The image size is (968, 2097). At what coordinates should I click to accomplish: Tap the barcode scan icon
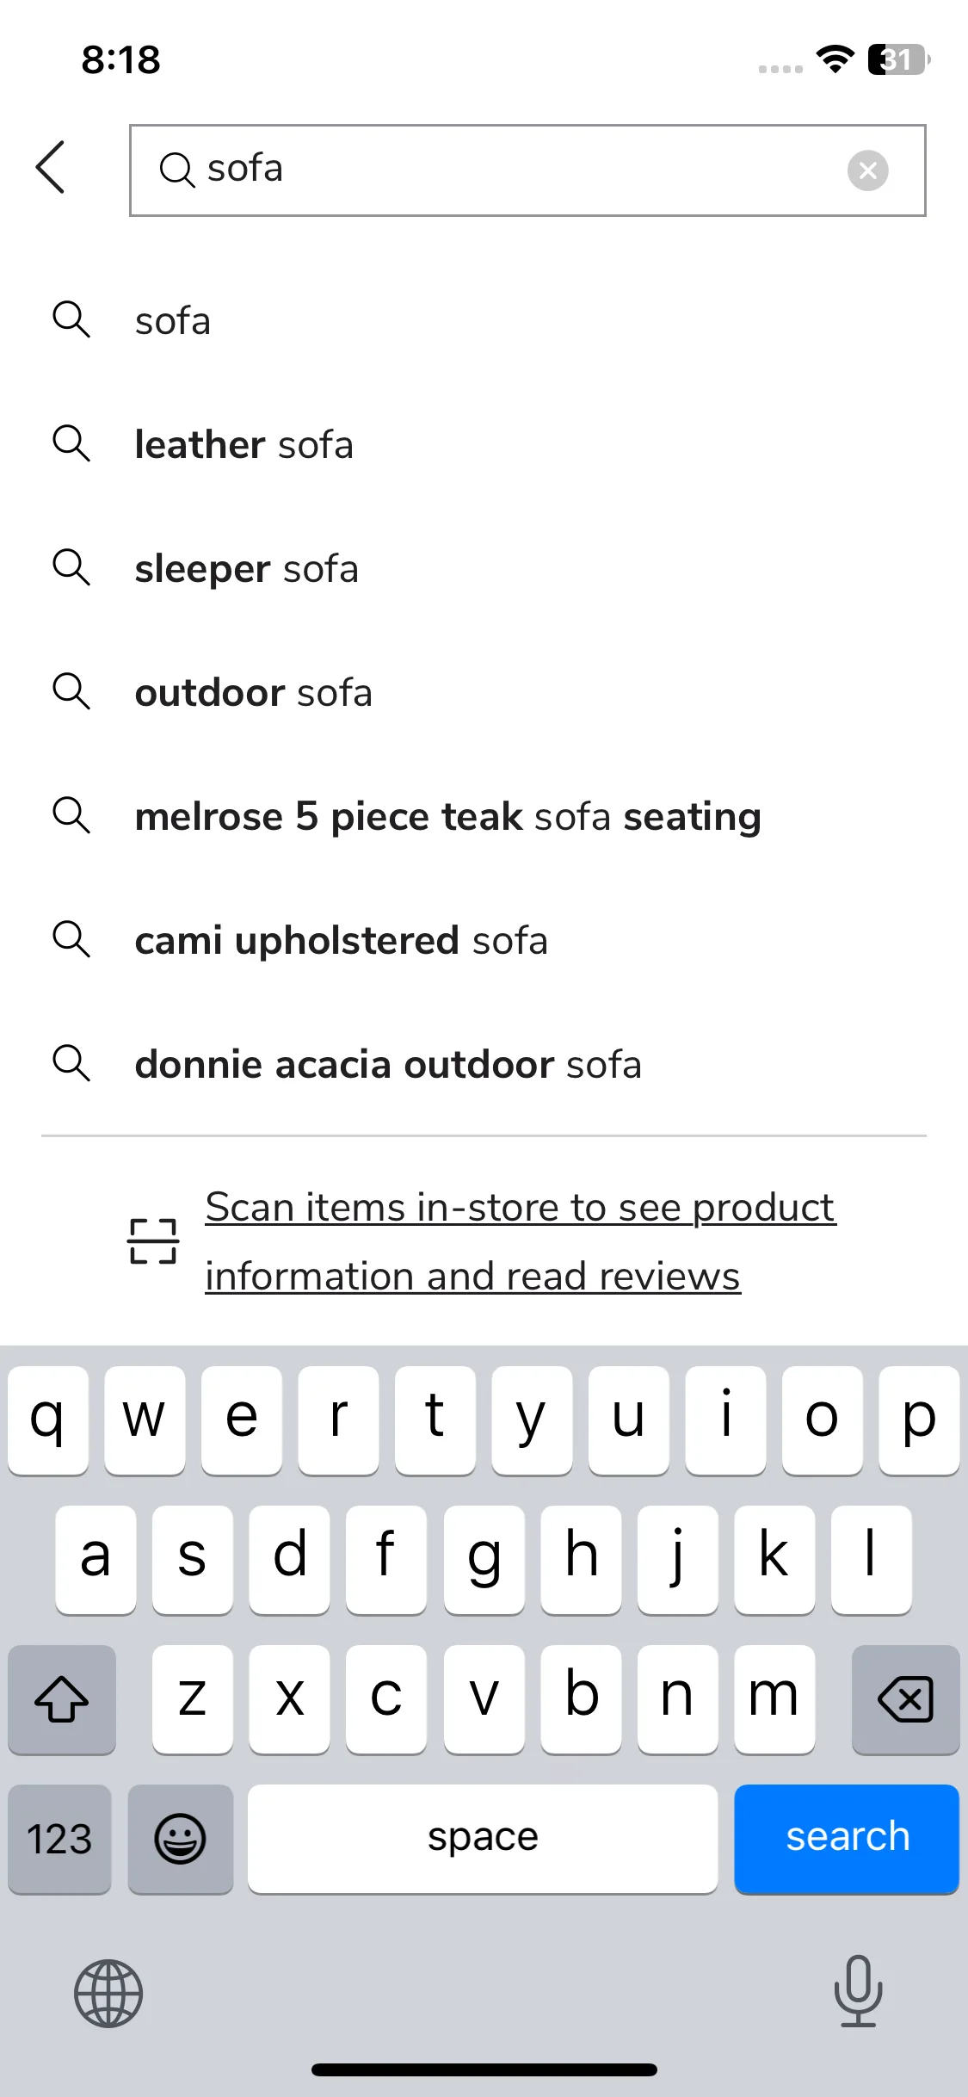(x=152, y=1241)
